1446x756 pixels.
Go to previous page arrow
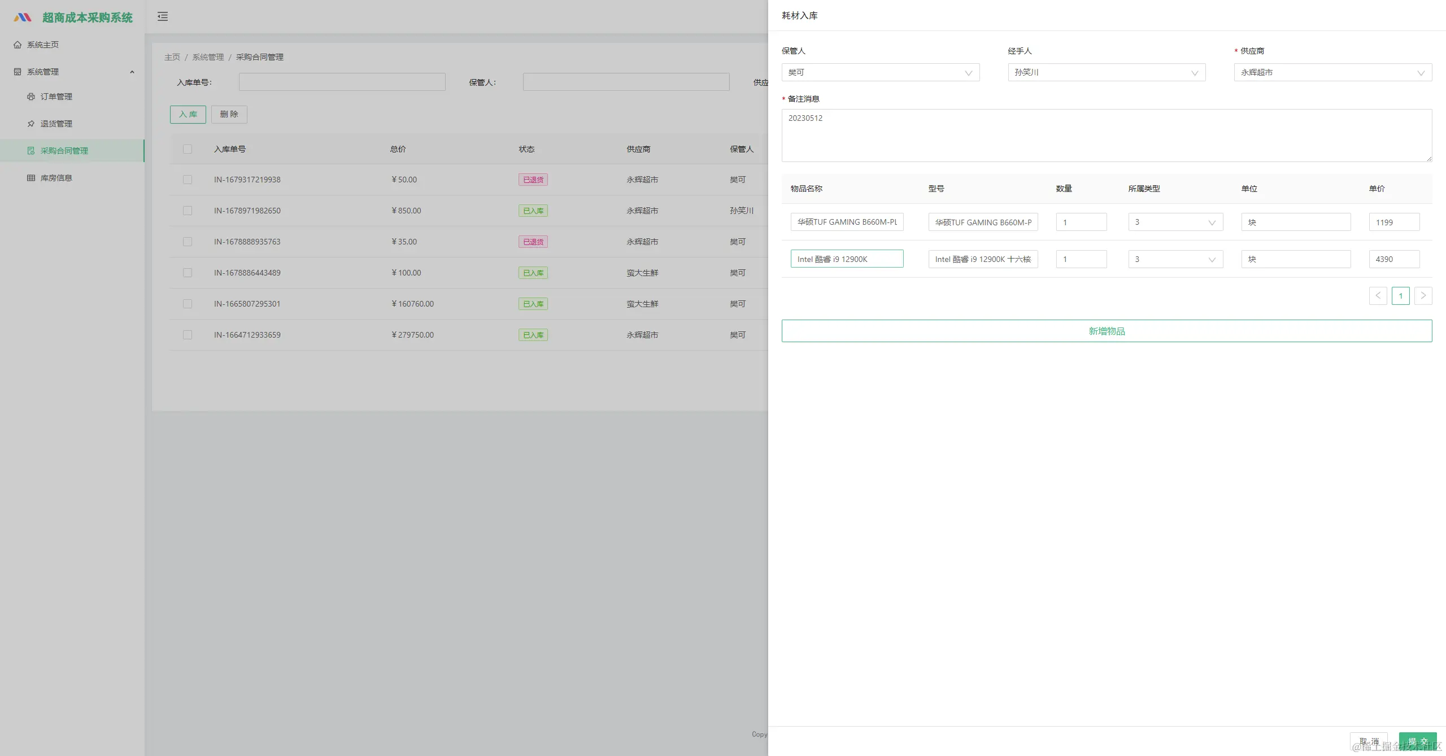1378,295
